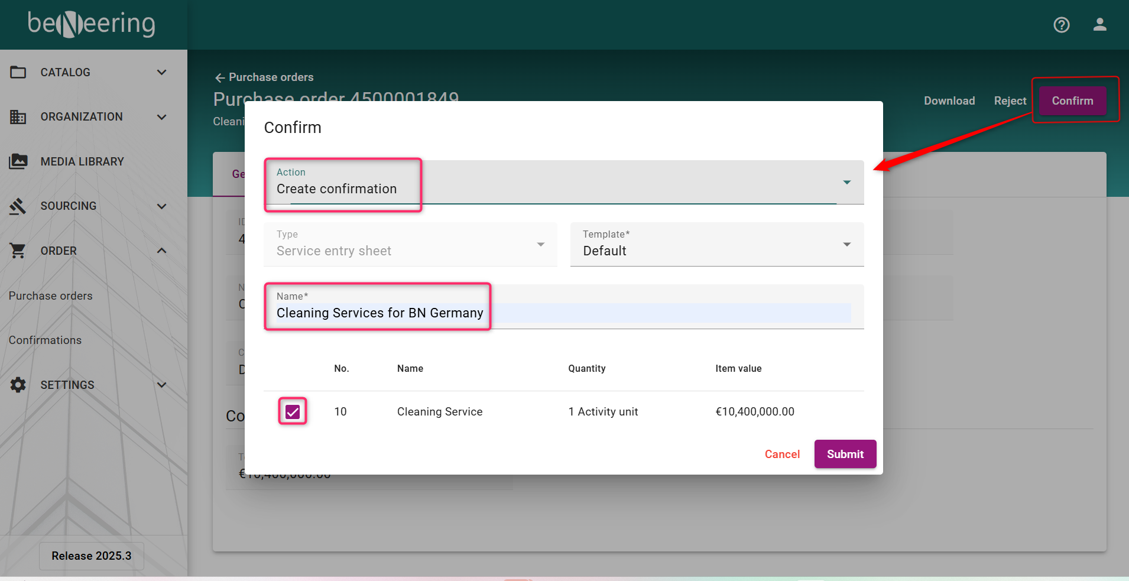The height and width of the screenshot is (581, 1129).
Task: Cancel the Confirm dialog
Action: 781,454
